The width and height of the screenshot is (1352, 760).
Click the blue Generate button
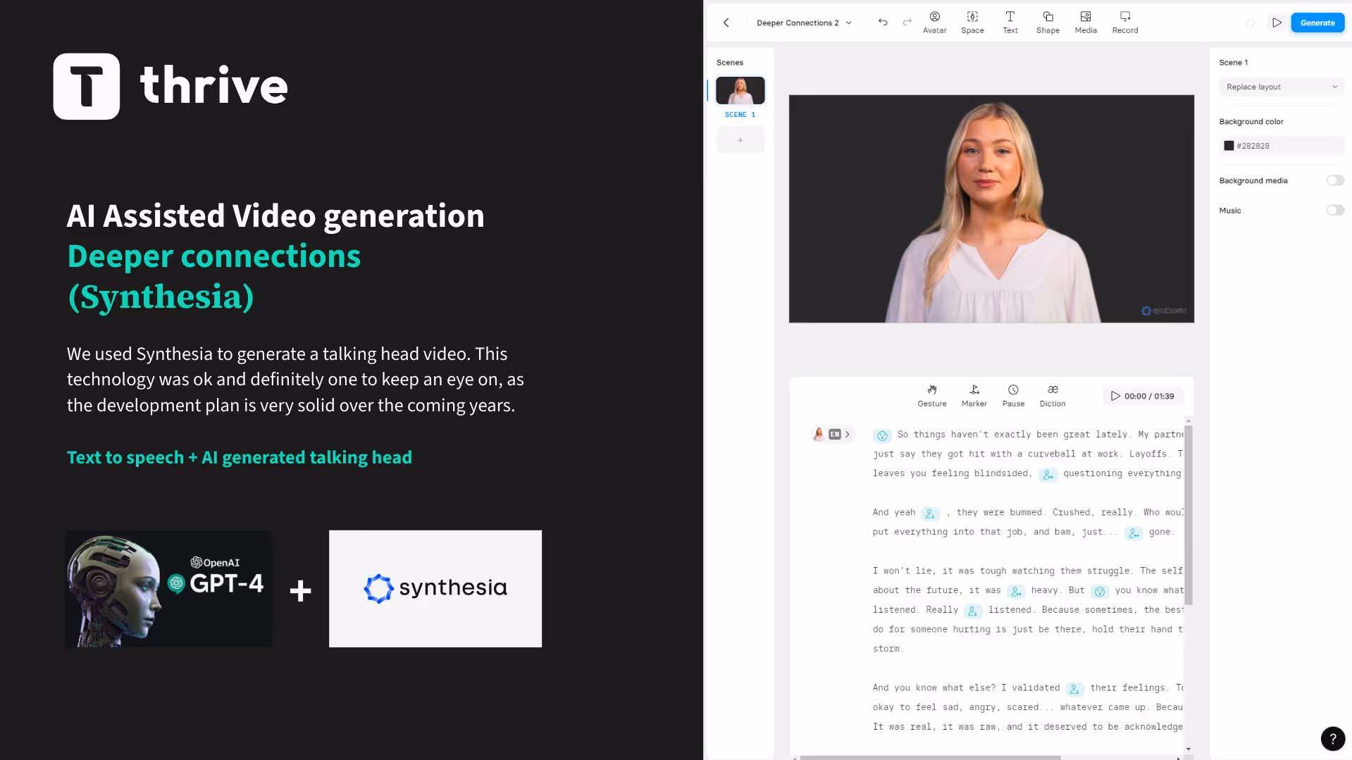[x=1317, y=23]
